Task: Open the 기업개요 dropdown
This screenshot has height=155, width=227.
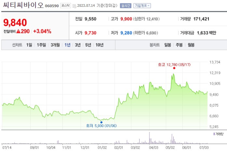Action: (x=142, y=6)
